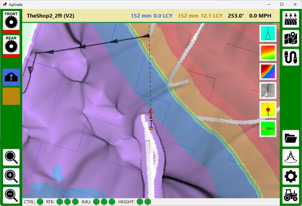Viewport: 302px width, 206px height.
Task: Toggle the REAR blade control button
Action: pyautogui.click(x=11, y=45)
